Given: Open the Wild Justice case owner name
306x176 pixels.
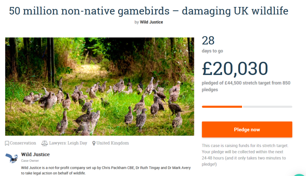Looking at the screenshot, I should [35, 155].
